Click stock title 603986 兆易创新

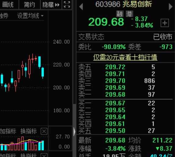(x=124, y=4)
